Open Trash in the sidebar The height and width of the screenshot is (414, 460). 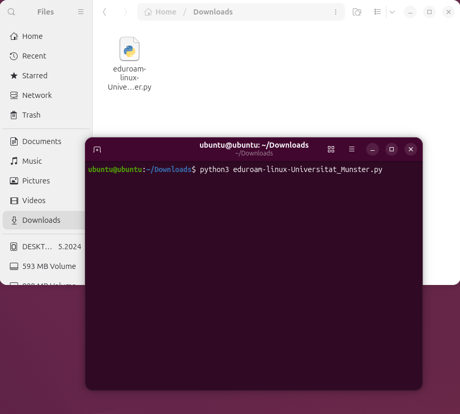point(46,115)
